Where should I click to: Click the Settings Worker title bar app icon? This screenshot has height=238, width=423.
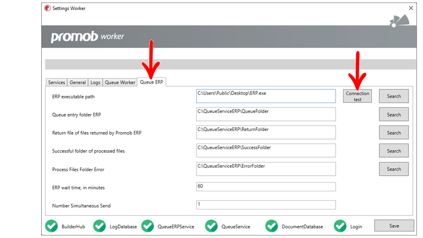coord(48,8)
